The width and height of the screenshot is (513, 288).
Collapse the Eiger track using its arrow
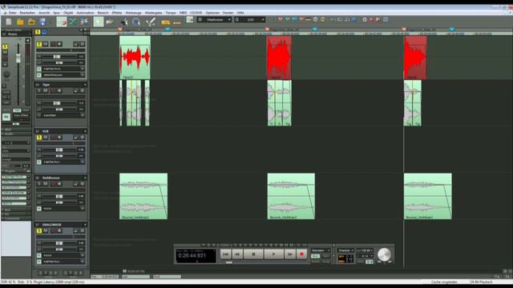[85, 85]
